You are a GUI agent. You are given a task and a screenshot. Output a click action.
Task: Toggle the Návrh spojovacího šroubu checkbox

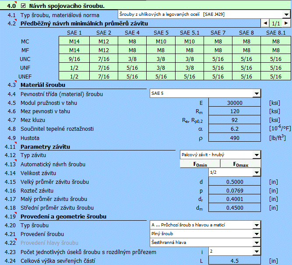coord(24,6)
